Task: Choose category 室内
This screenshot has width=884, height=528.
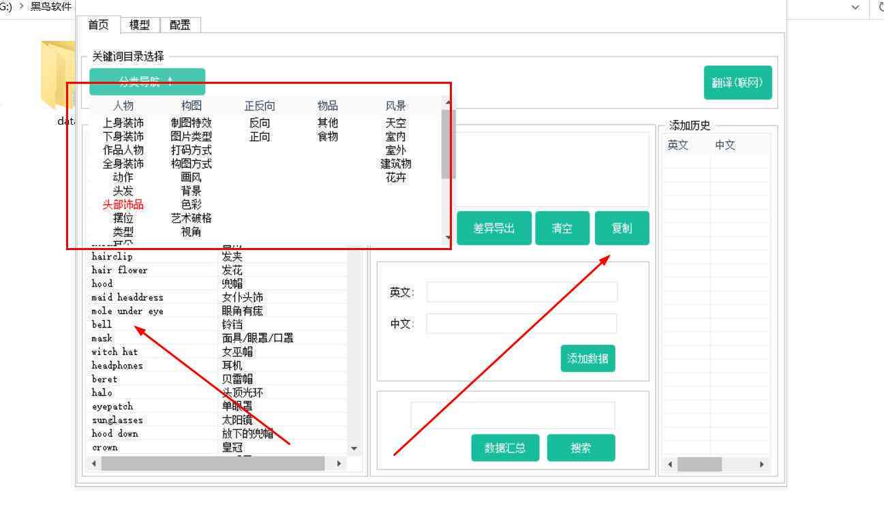Action: [x=396, y=137]
